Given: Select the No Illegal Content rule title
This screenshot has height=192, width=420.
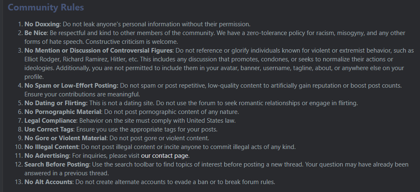Looking at the screenshot, I should click(x=51, y=147).
